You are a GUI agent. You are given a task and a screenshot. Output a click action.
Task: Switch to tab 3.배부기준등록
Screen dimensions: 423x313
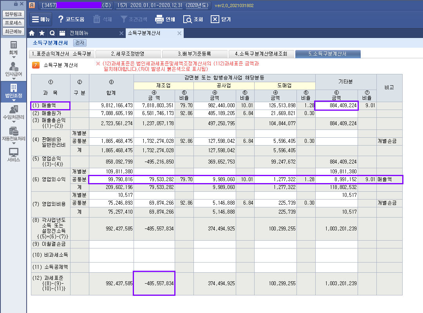pyautogui.click(x=195, y=54)
